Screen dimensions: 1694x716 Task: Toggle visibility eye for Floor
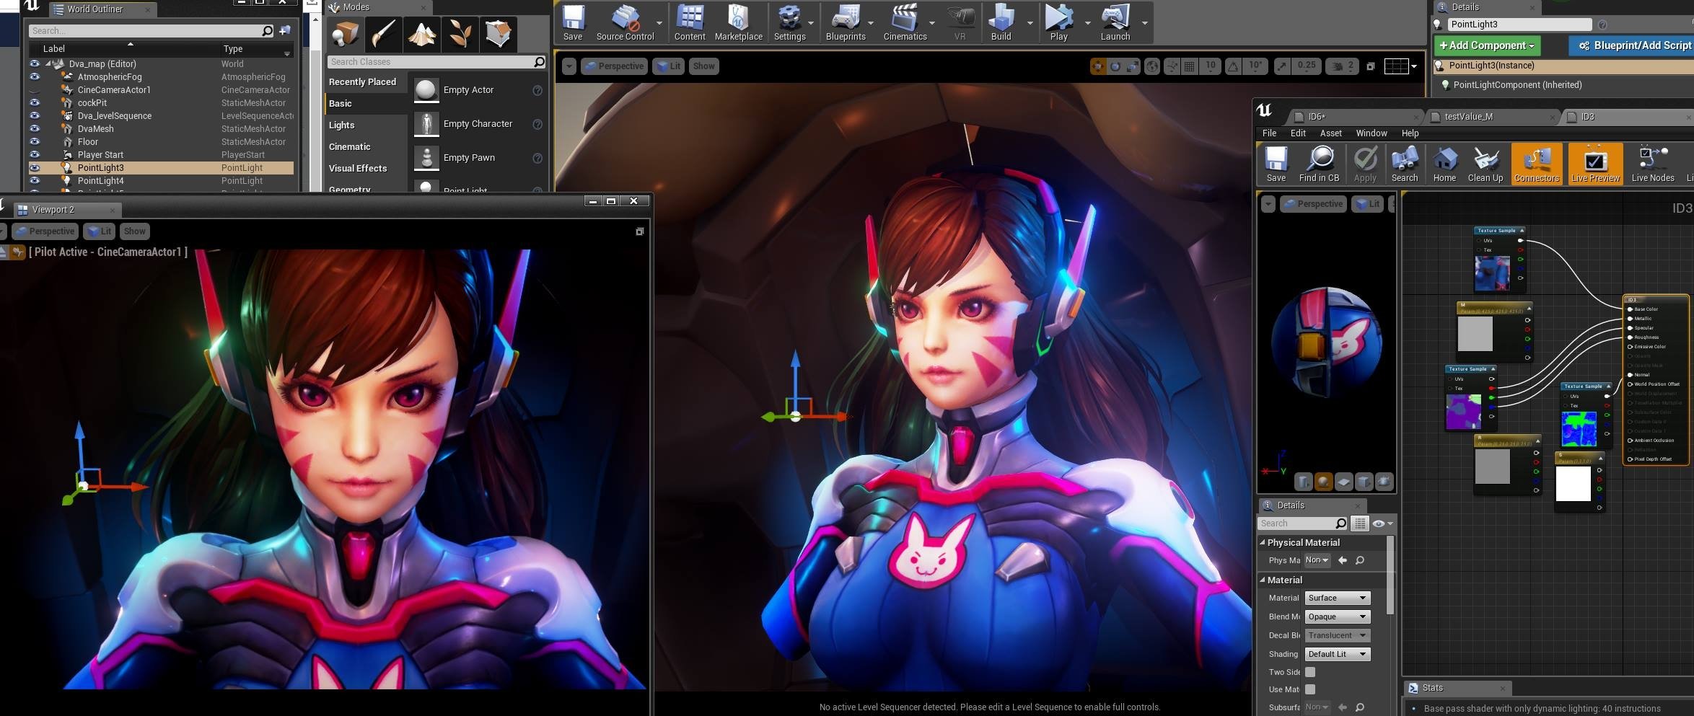click(34, 141)
